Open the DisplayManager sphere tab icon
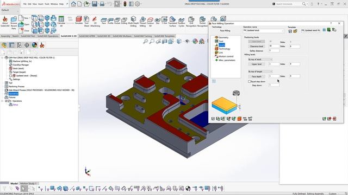 tap(34, 45)
